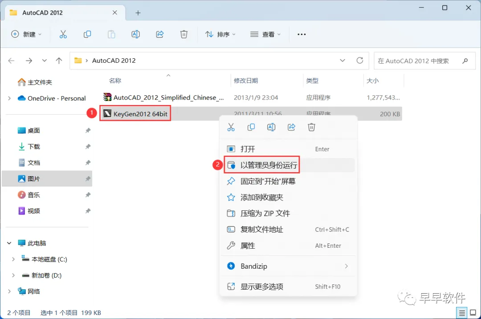Switch to large icons view in status bar
Screen dimensions: 481x319
click(473, 313)
